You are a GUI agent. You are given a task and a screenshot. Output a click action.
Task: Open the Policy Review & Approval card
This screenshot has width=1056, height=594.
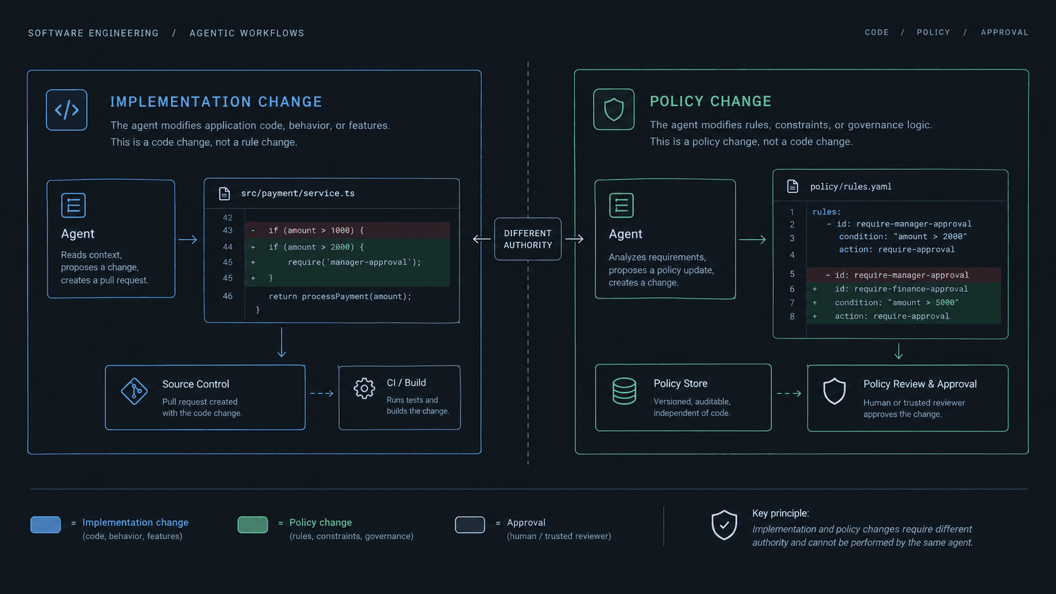point(908,398)
